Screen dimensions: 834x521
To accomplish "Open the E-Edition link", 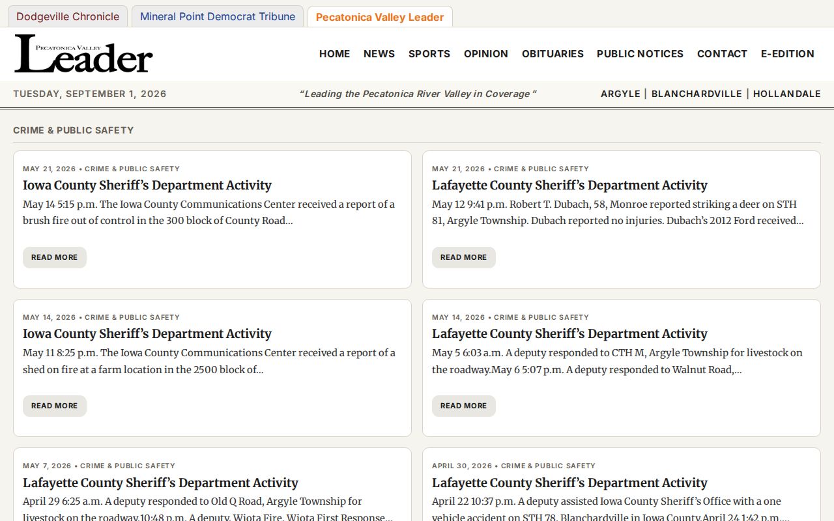I will point(788,54).
